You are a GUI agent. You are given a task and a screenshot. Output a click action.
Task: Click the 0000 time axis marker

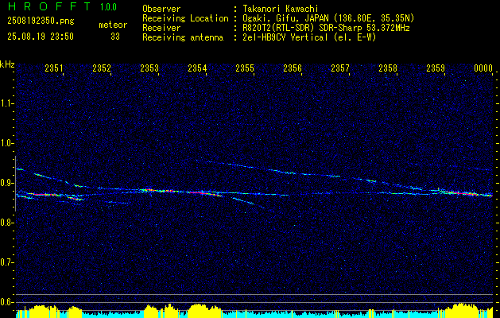[483, 68]
